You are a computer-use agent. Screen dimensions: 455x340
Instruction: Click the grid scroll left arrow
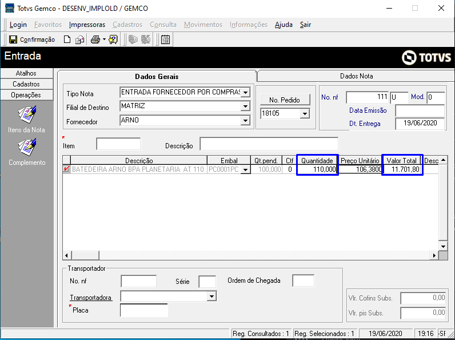pos(67,255)
